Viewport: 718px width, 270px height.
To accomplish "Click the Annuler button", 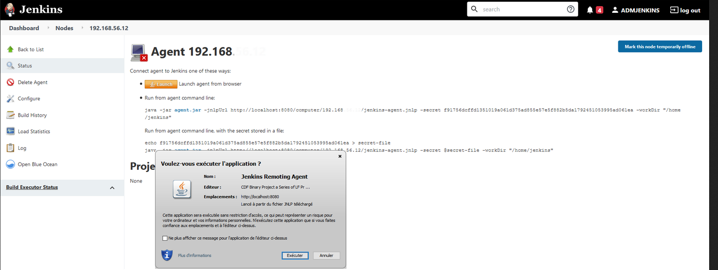I will click(326, 255).
